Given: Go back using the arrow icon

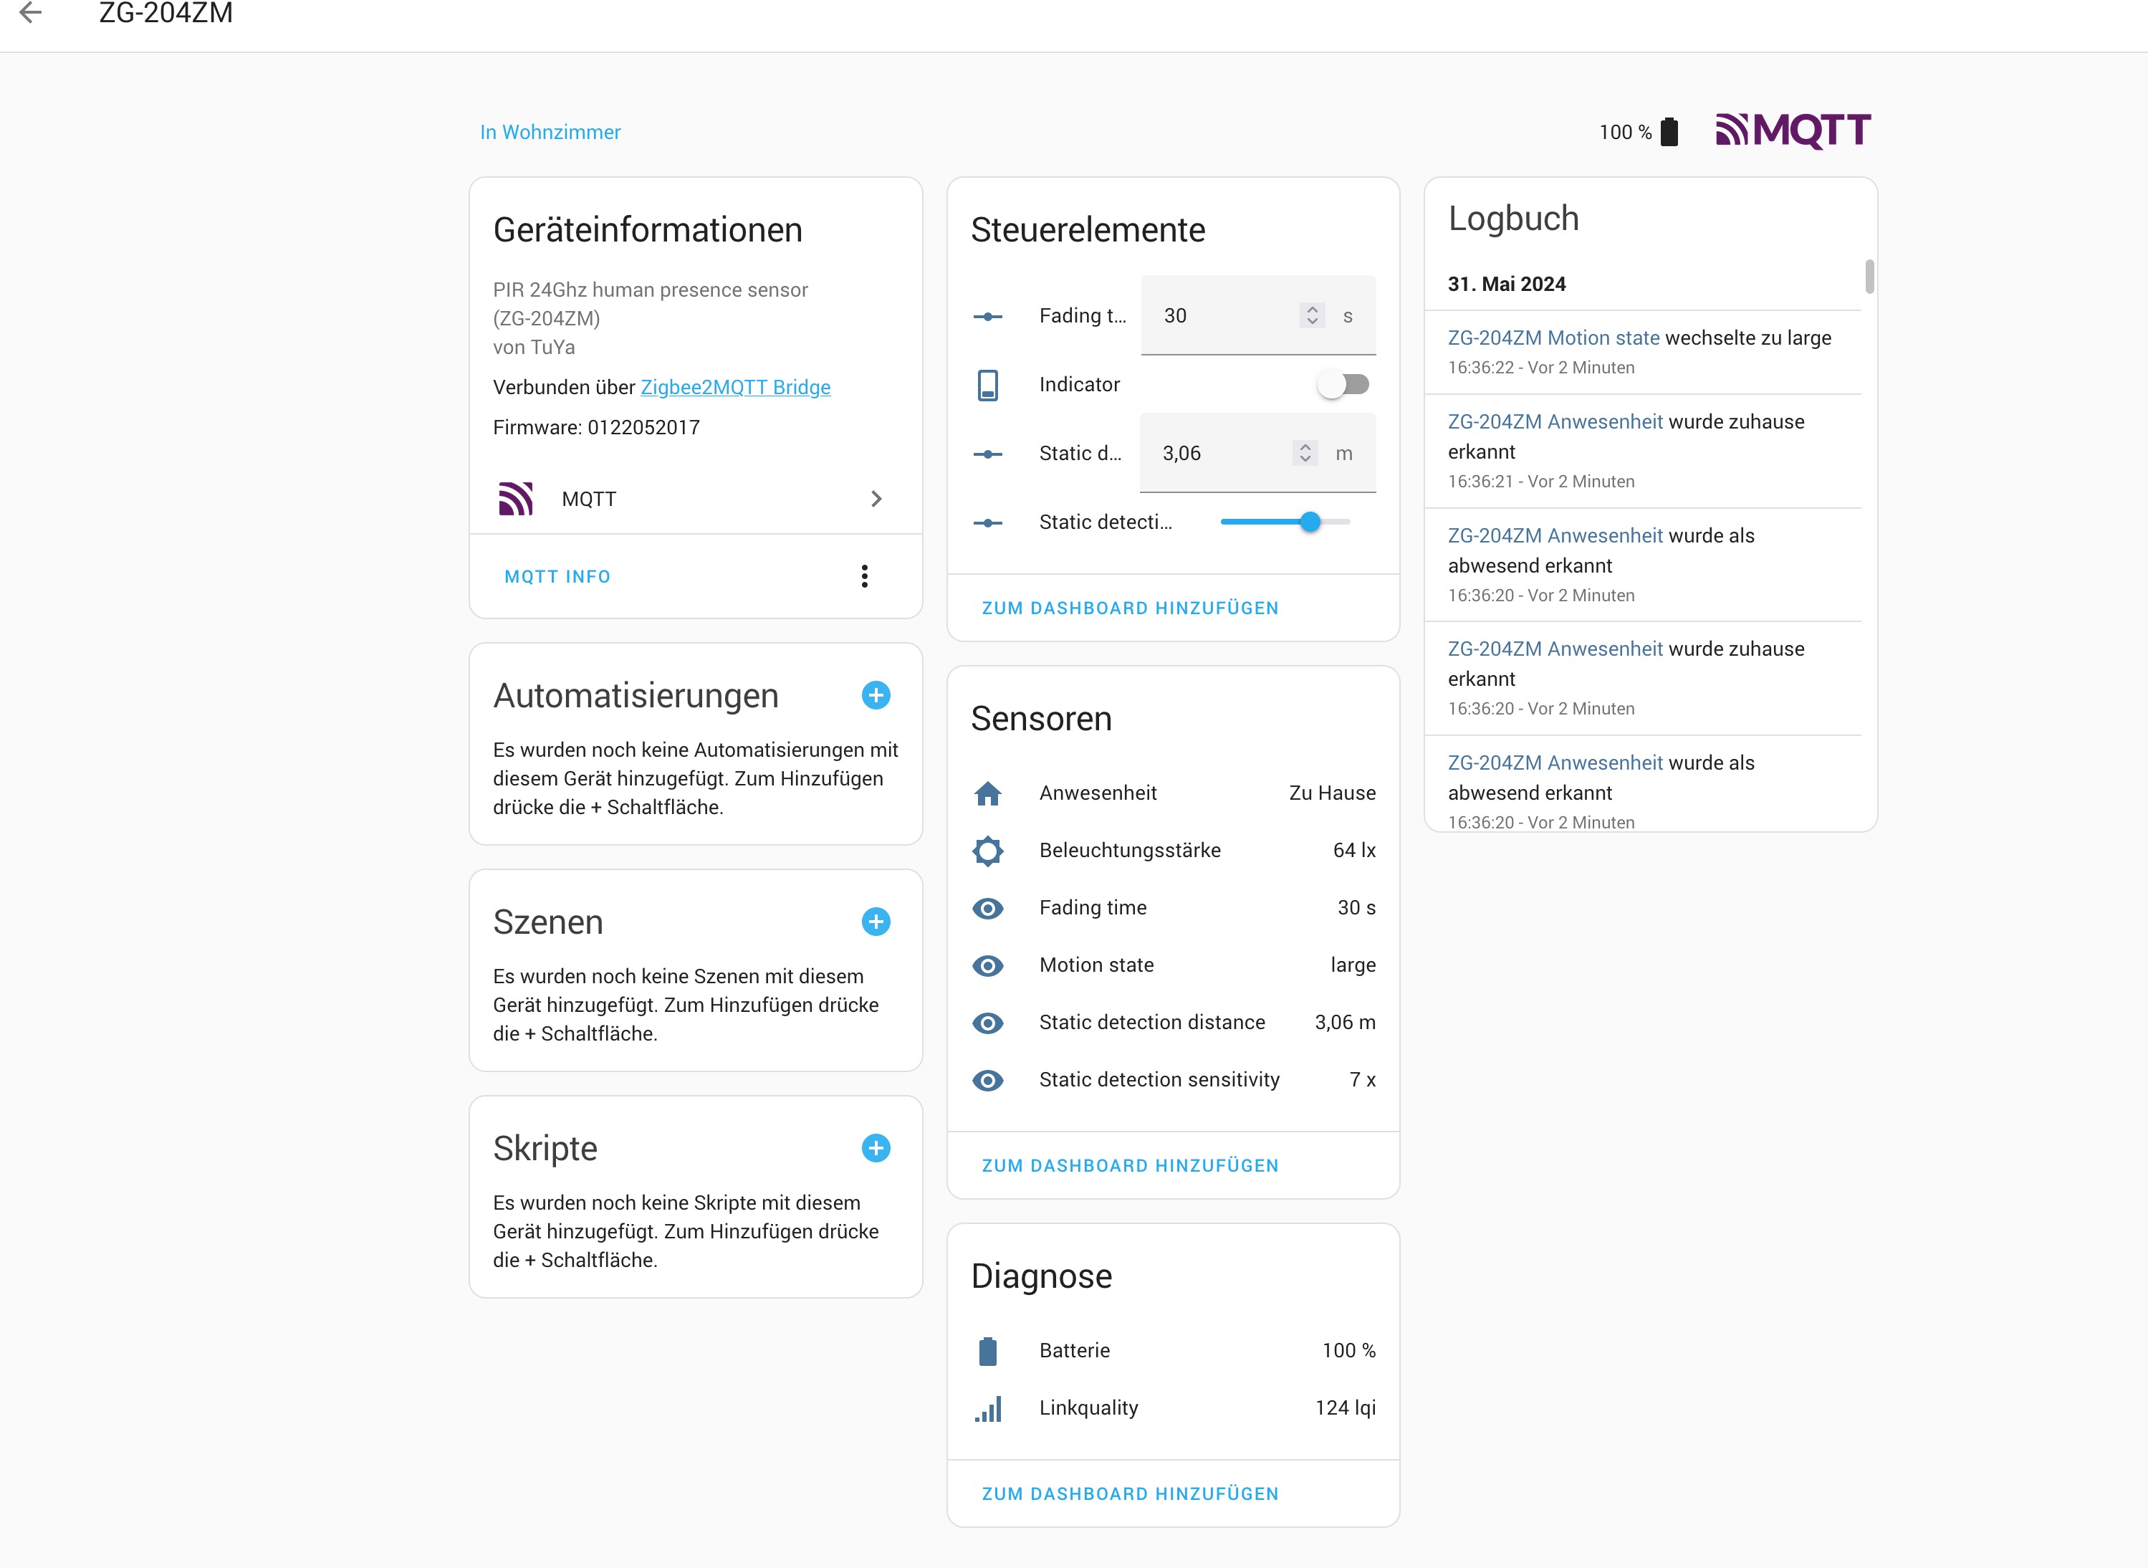Looking at the screenshot, I should (32, 12).
